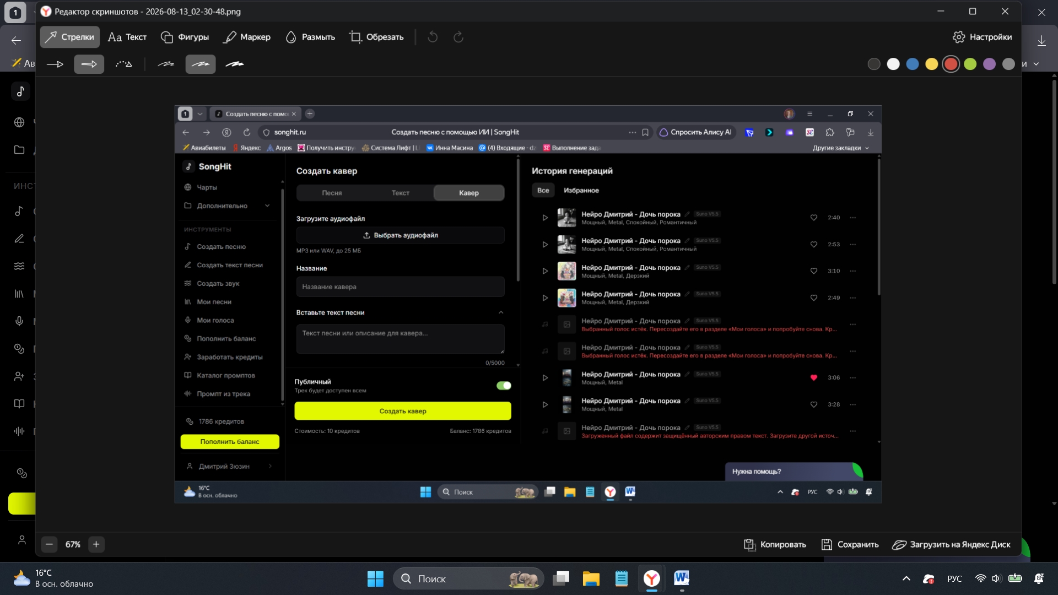The height and width of the screenshot is (595, 1058).
Task: Choose the yellow color swatch
Action: [932, 64]
